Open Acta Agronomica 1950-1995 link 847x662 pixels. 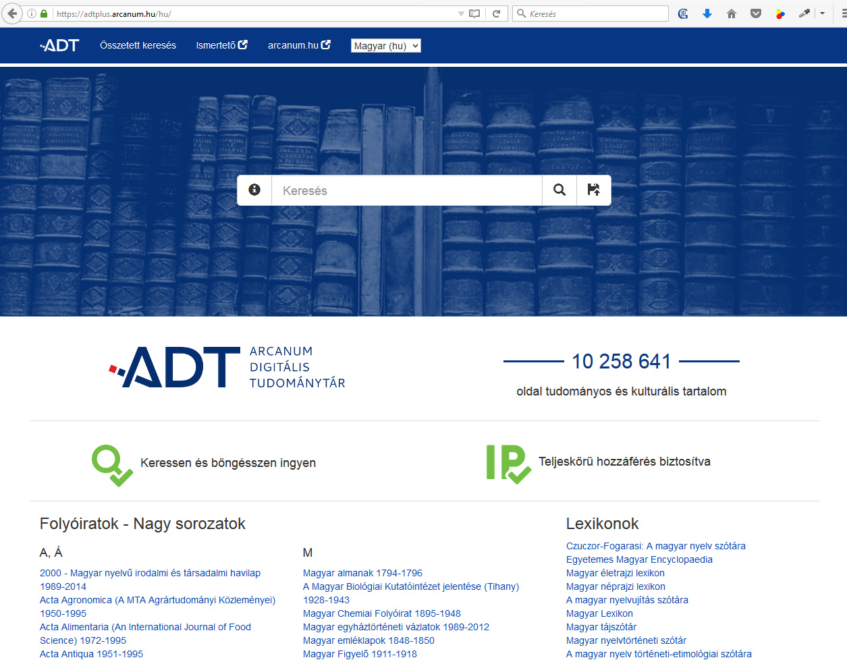pos(157,607)
